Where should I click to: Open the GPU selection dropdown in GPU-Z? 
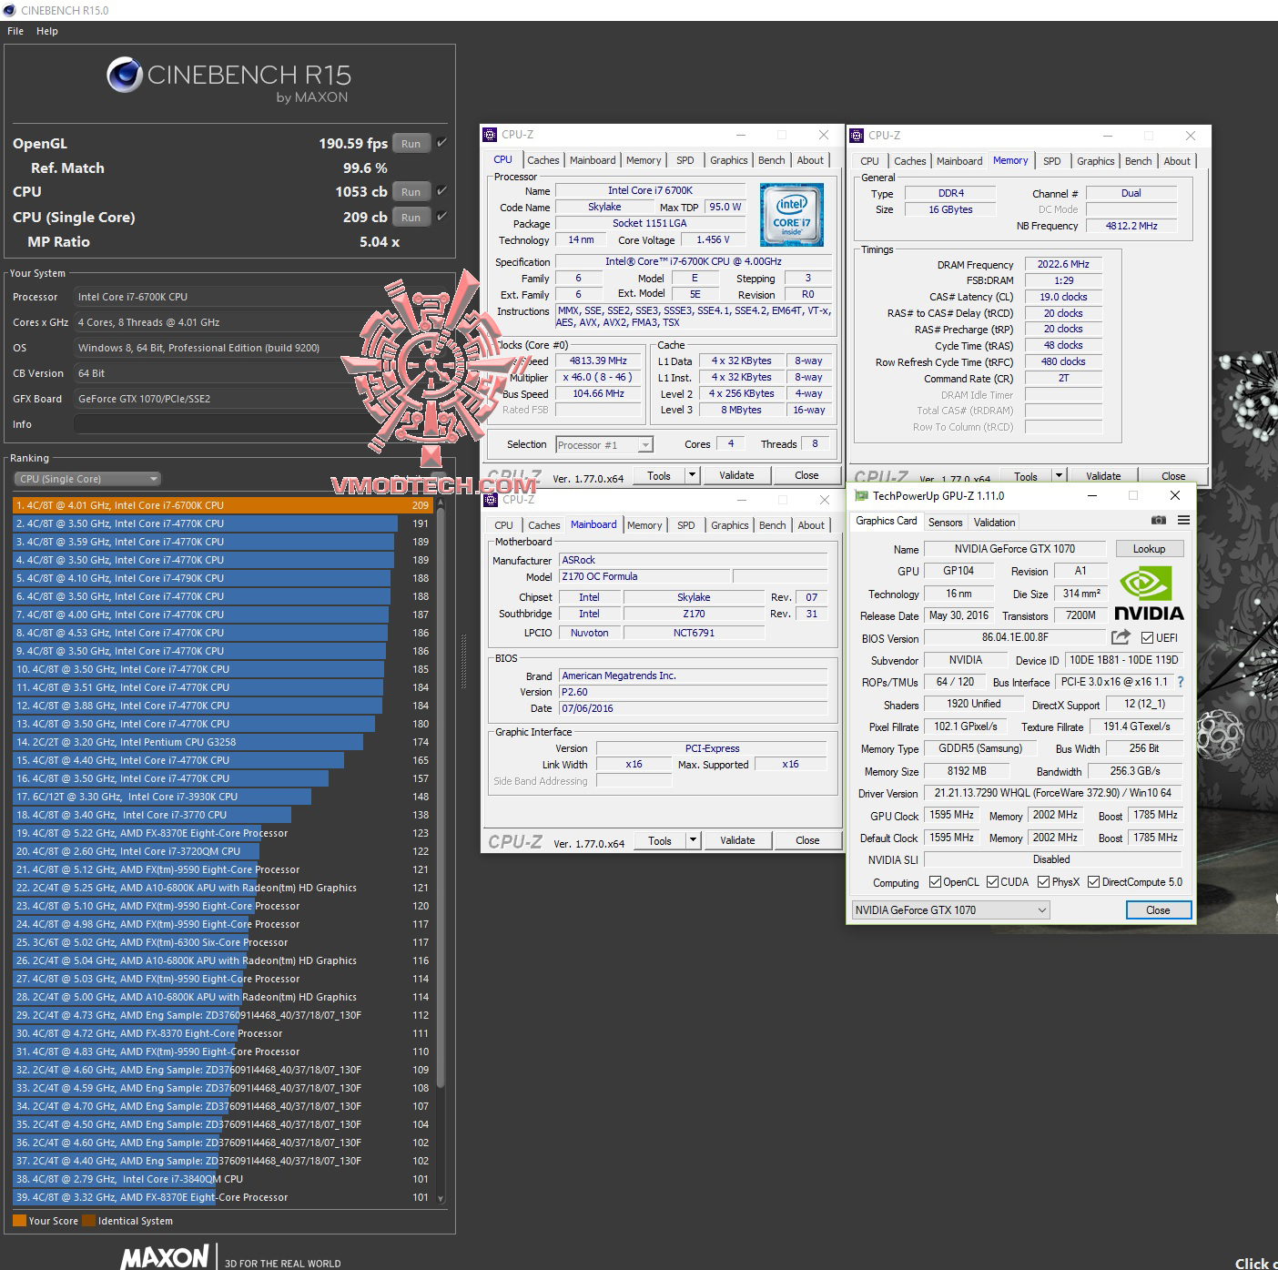pos(1041,909)
